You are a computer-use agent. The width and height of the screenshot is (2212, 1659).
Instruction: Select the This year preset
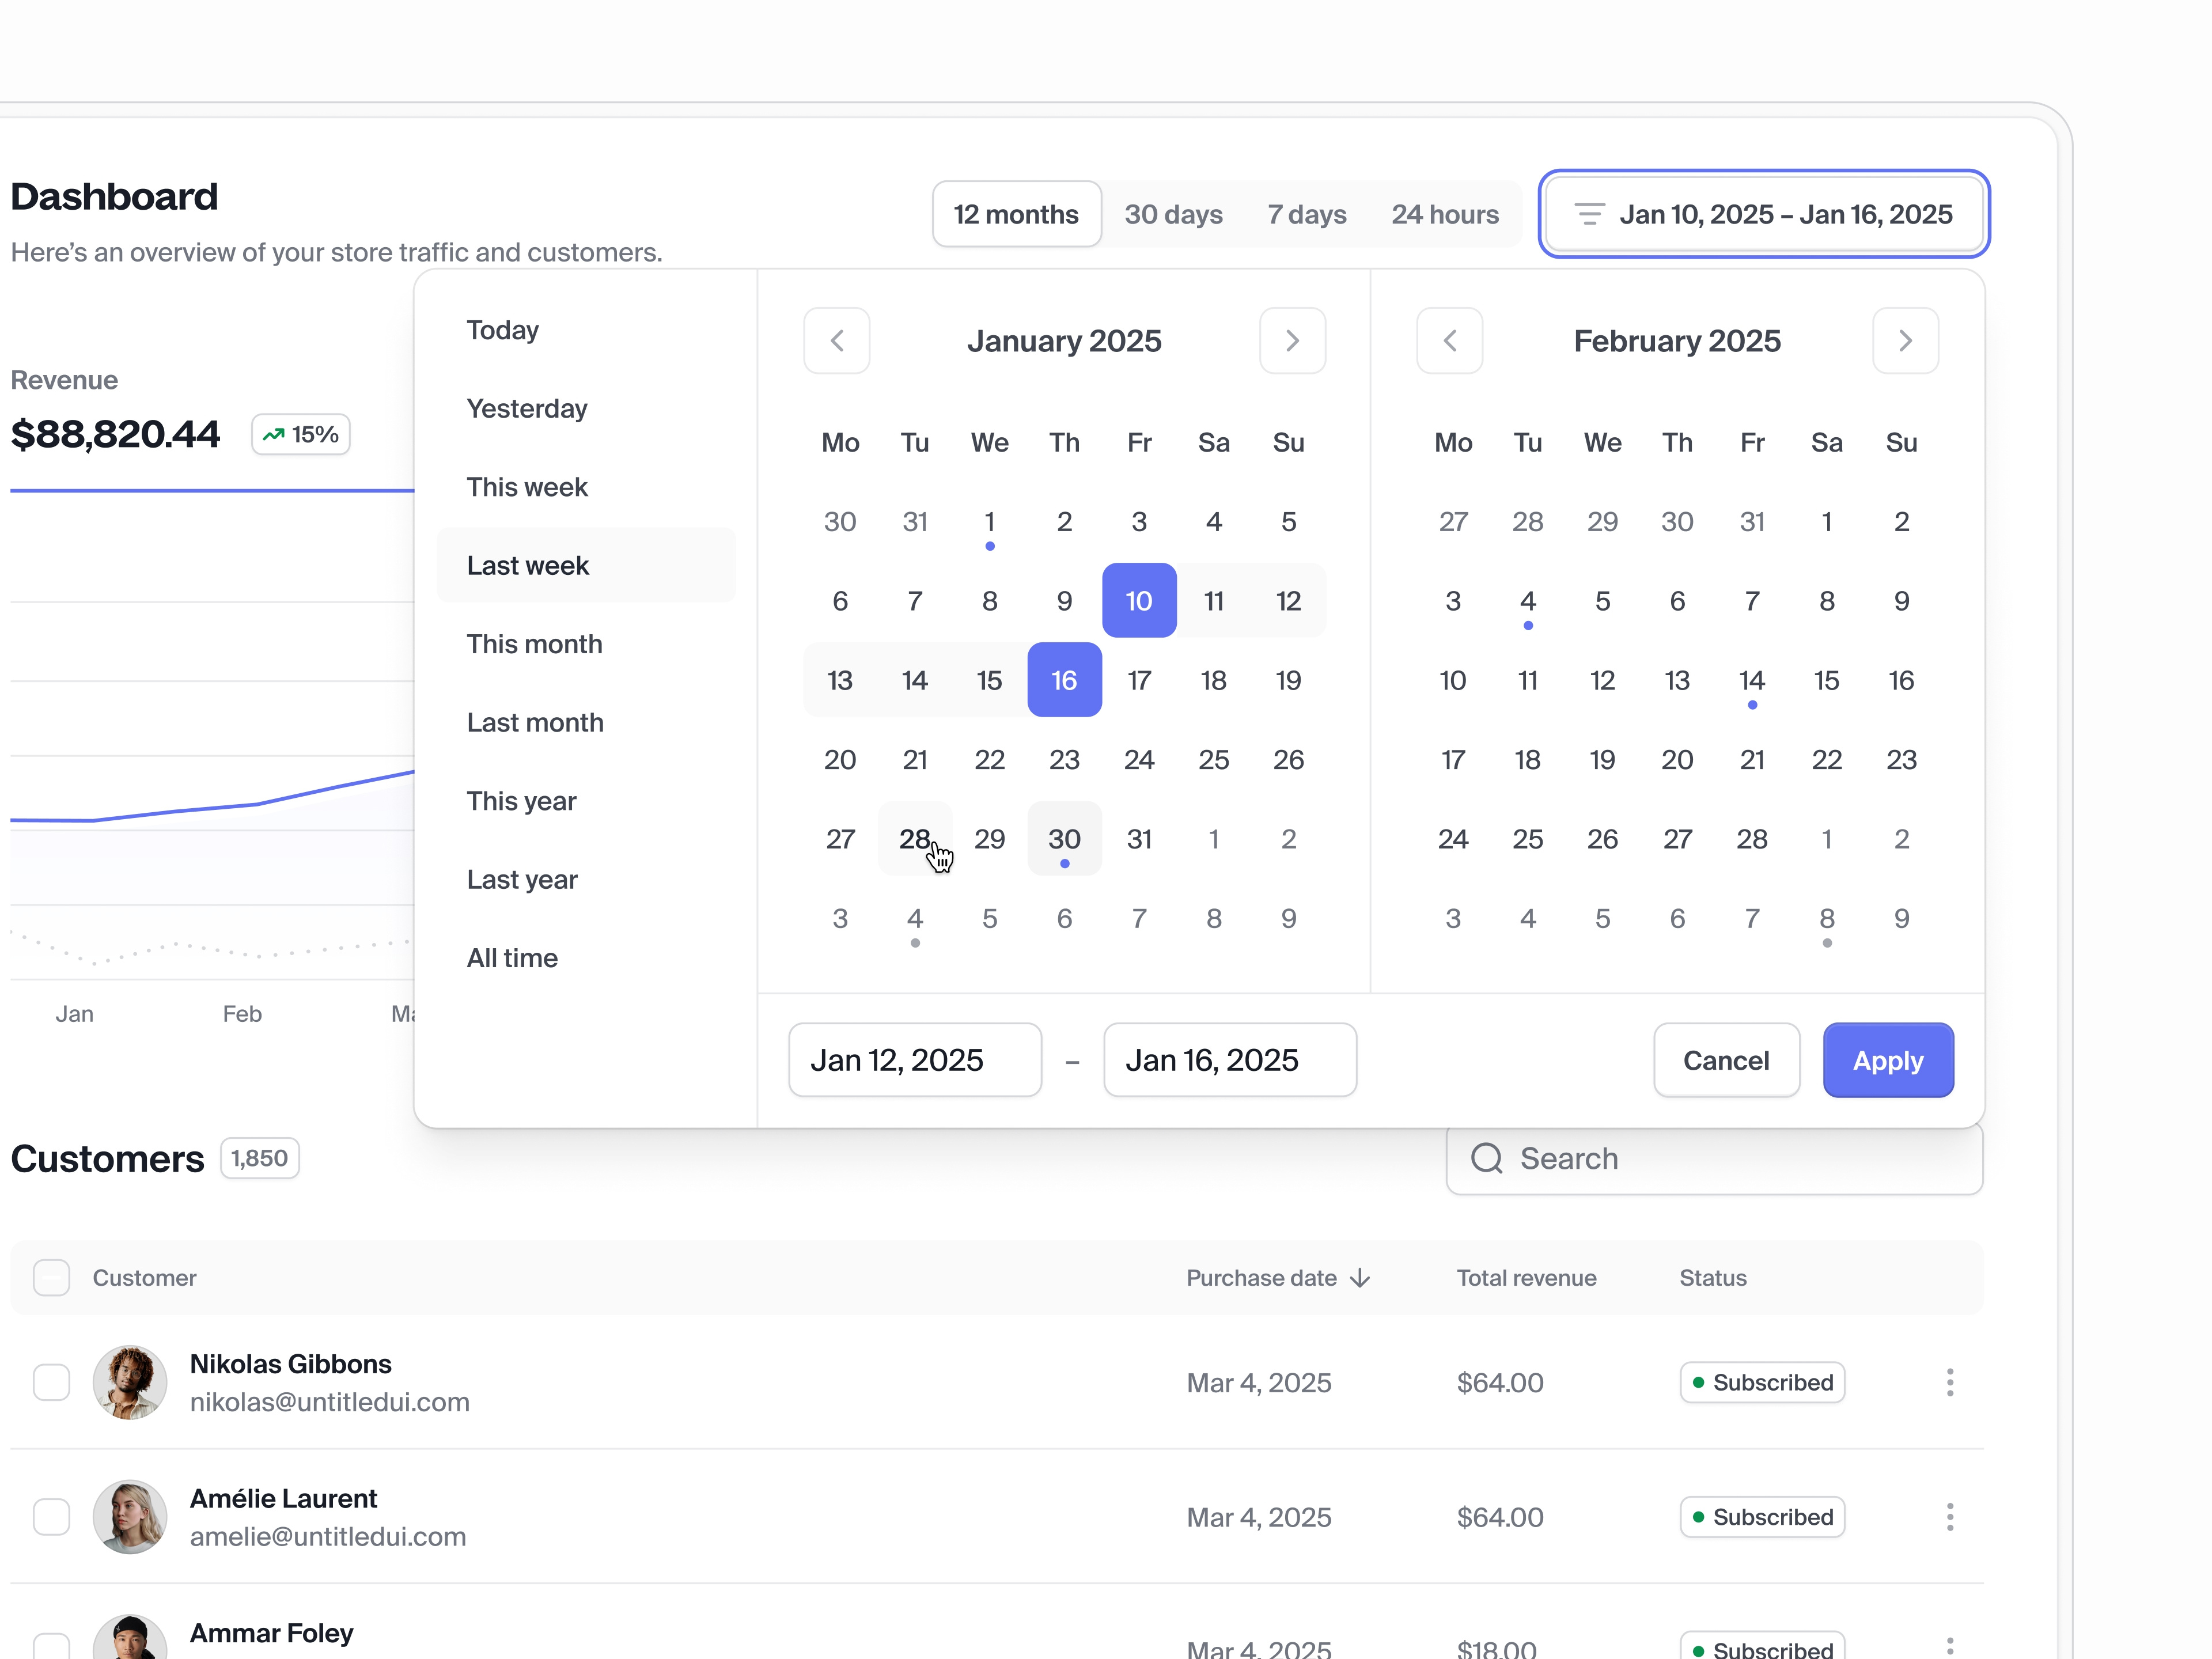coord(586,801)
